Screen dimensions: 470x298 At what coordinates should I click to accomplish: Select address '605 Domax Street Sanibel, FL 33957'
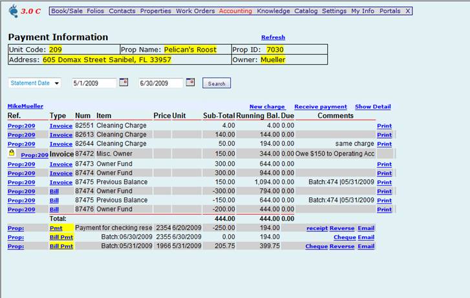[x=107, y=59]
